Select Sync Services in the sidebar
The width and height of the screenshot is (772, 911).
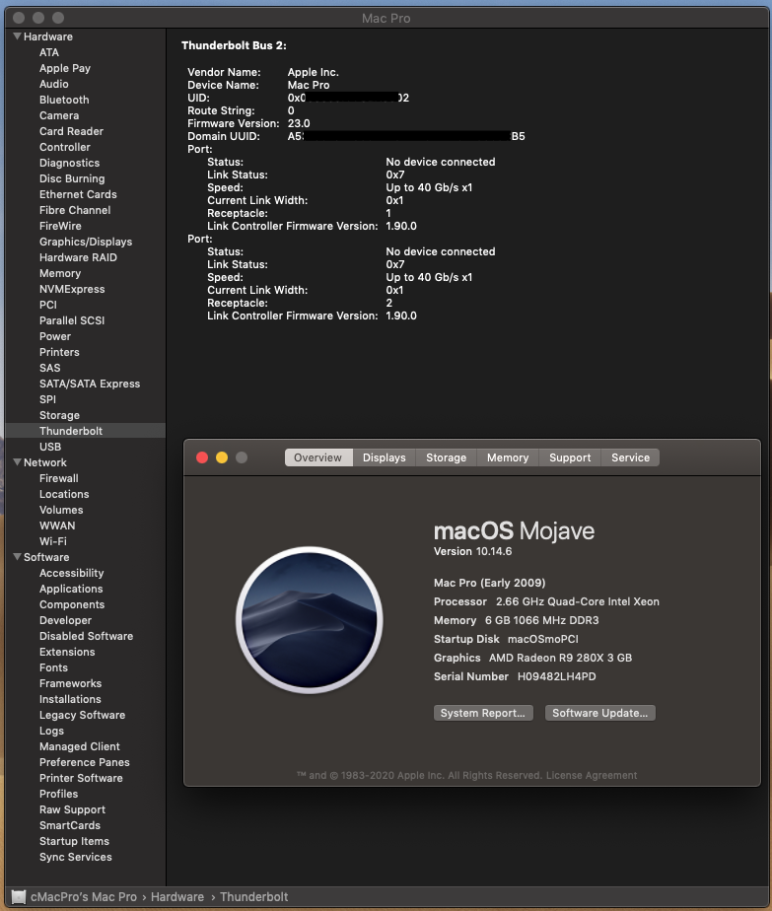[x=76, y=857]
